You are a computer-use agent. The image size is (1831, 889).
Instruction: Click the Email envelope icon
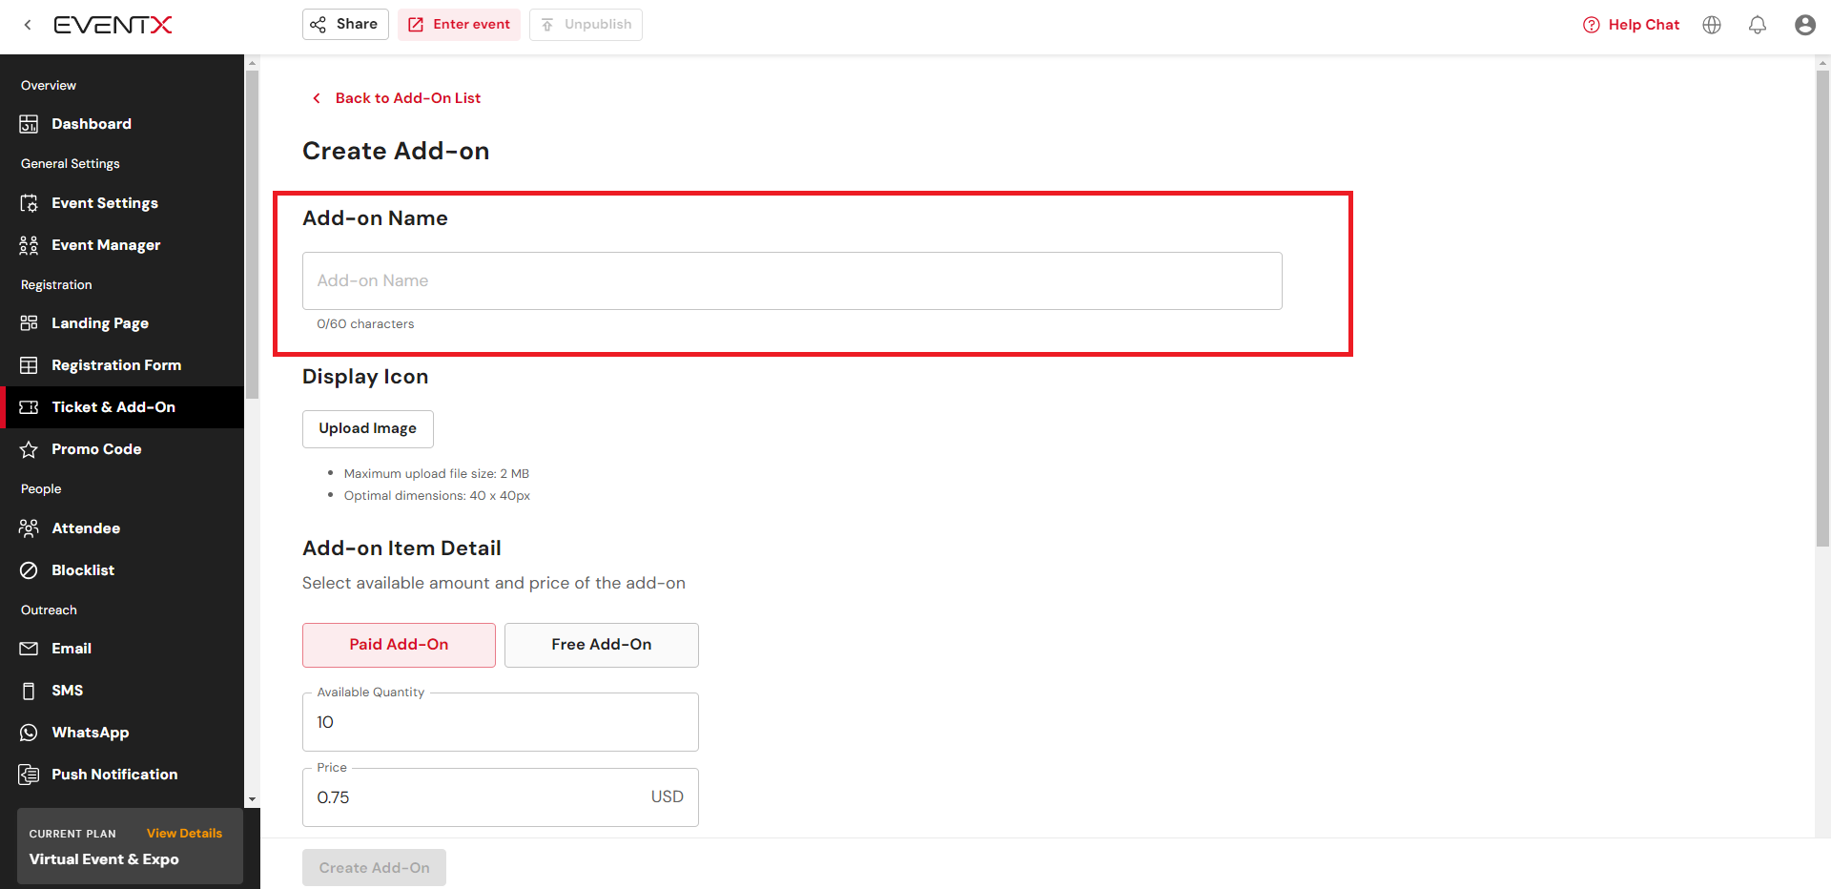(29, 649)
